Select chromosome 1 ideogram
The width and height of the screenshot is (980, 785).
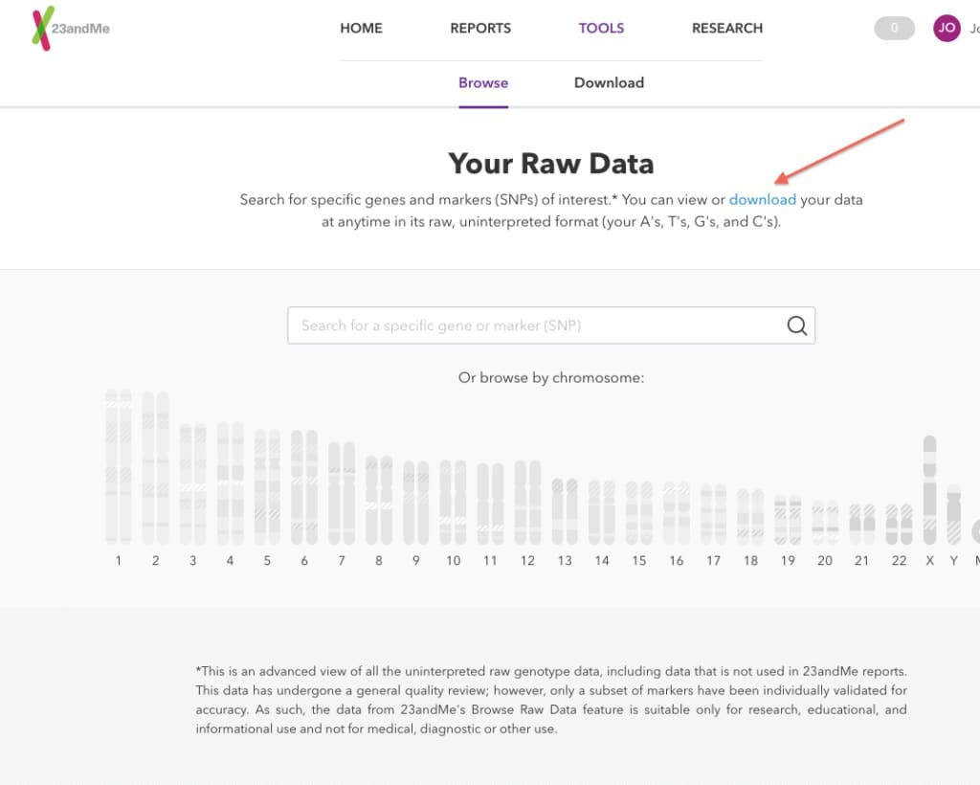tap(118, 469)
